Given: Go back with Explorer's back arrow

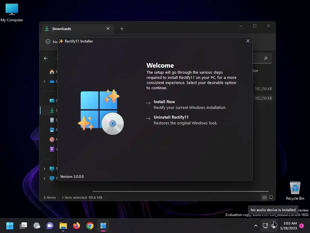Looking at the screenshot, I should coord(46,58).
